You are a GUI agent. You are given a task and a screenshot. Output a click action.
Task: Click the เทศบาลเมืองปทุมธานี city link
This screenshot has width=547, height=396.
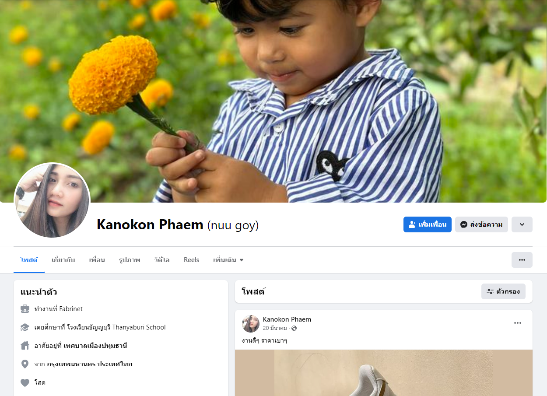coord(95,346)
